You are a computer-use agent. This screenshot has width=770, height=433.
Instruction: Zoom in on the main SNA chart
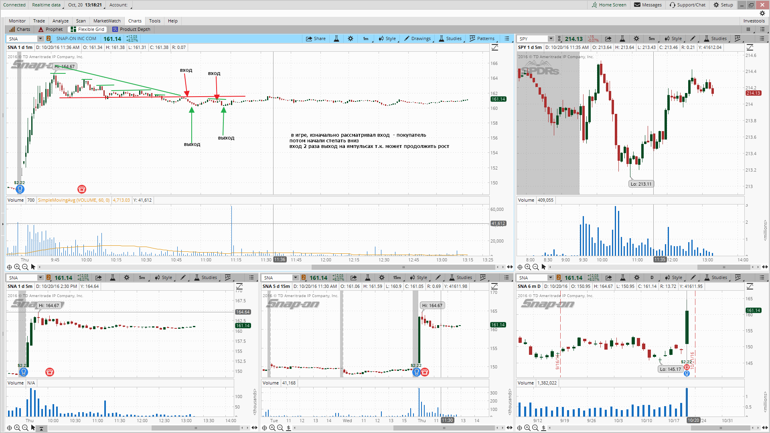click(x=17, y=267)
